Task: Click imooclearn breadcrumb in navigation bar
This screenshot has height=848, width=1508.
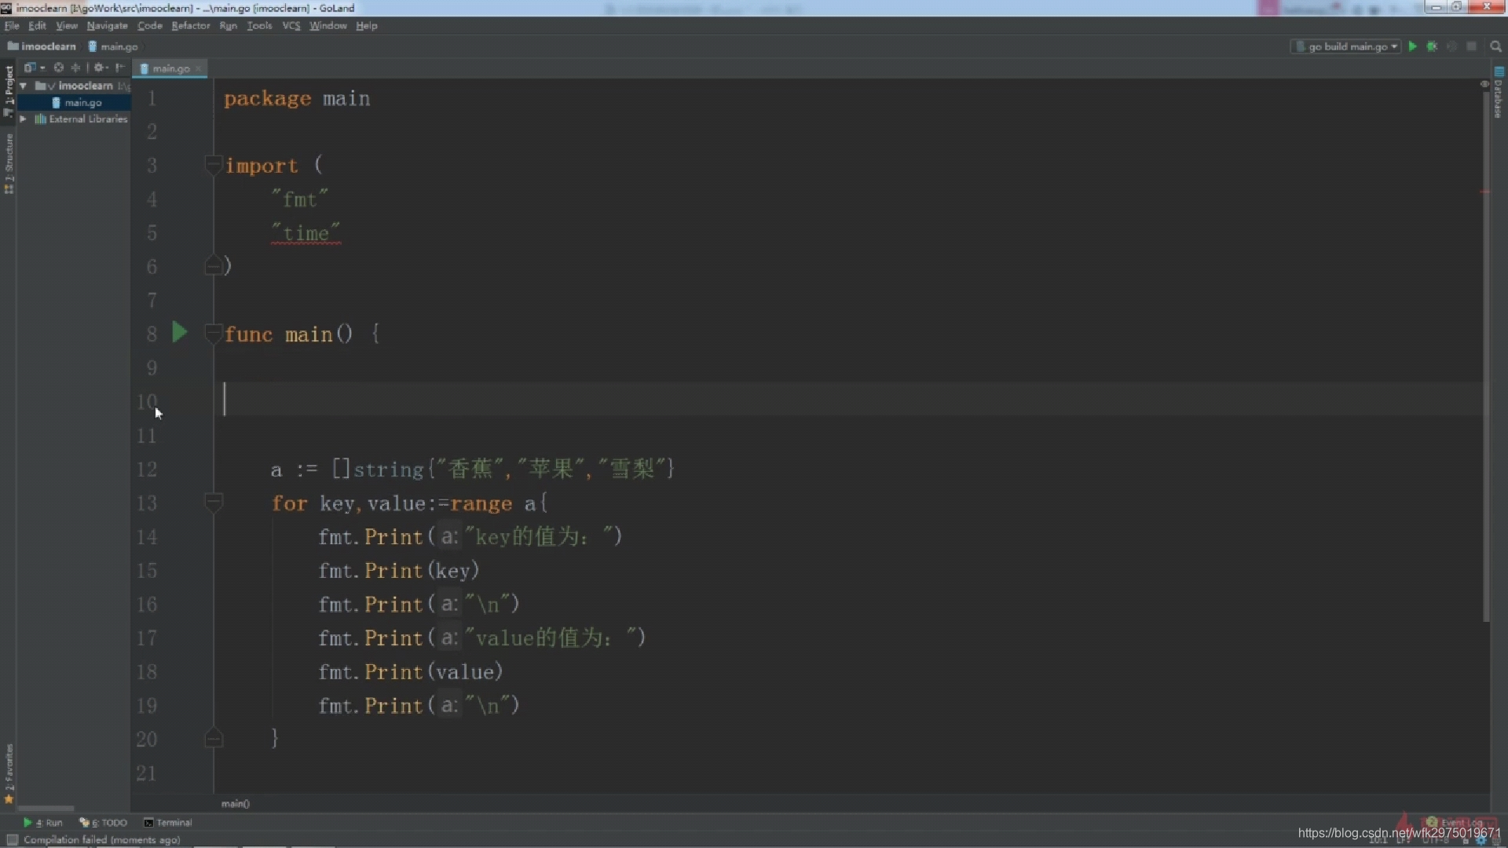Action: 42,46
